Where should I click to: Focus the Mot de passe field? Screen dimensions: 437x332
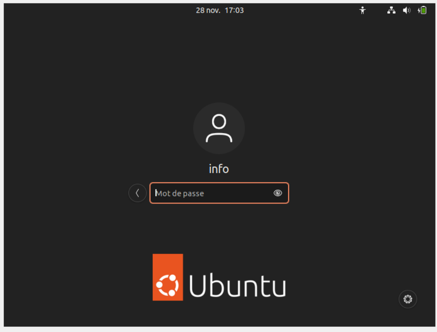pyautogui.click(x=219, y=193)
